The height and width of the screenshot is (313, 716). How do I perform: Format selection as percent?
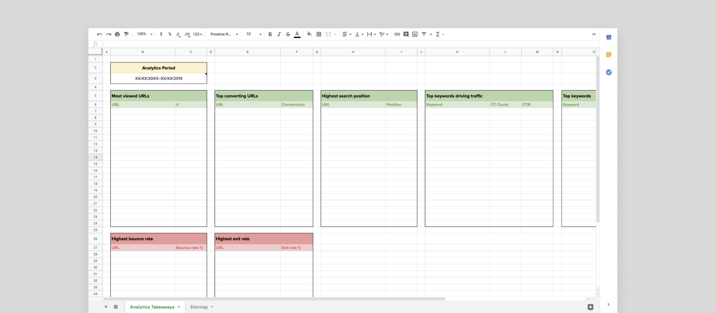(170, 34)
